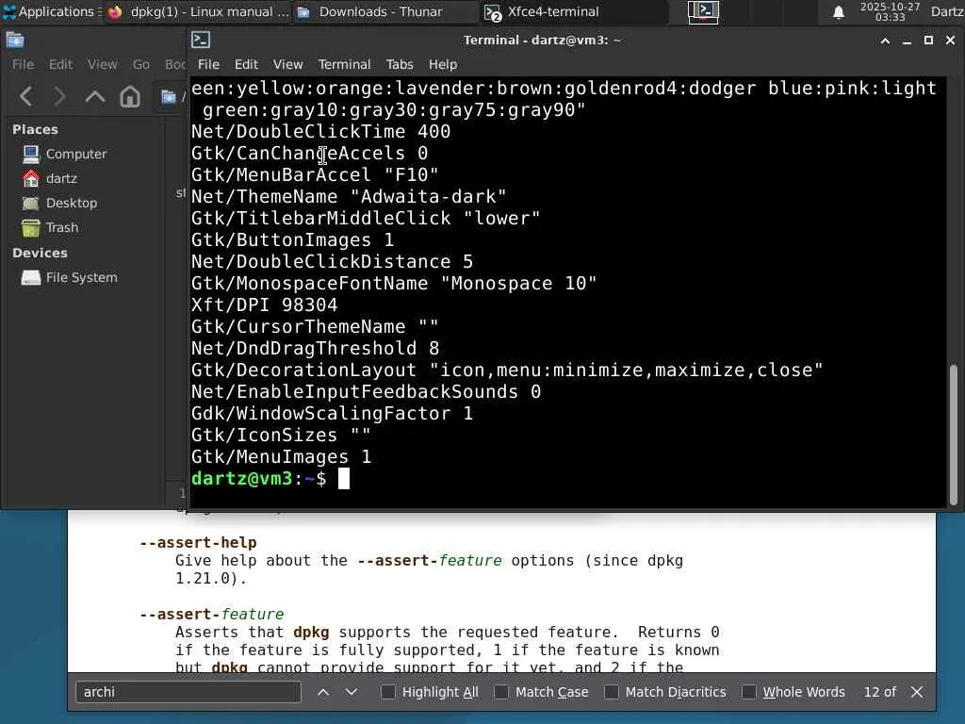Enable Whole Words checkbox
Viewport: 965px width, 724px height.
coord(748,692)
